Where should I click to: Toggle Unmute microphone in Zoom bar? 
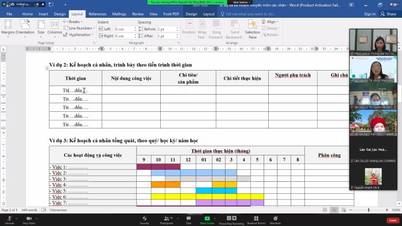[x=10, y=220]
